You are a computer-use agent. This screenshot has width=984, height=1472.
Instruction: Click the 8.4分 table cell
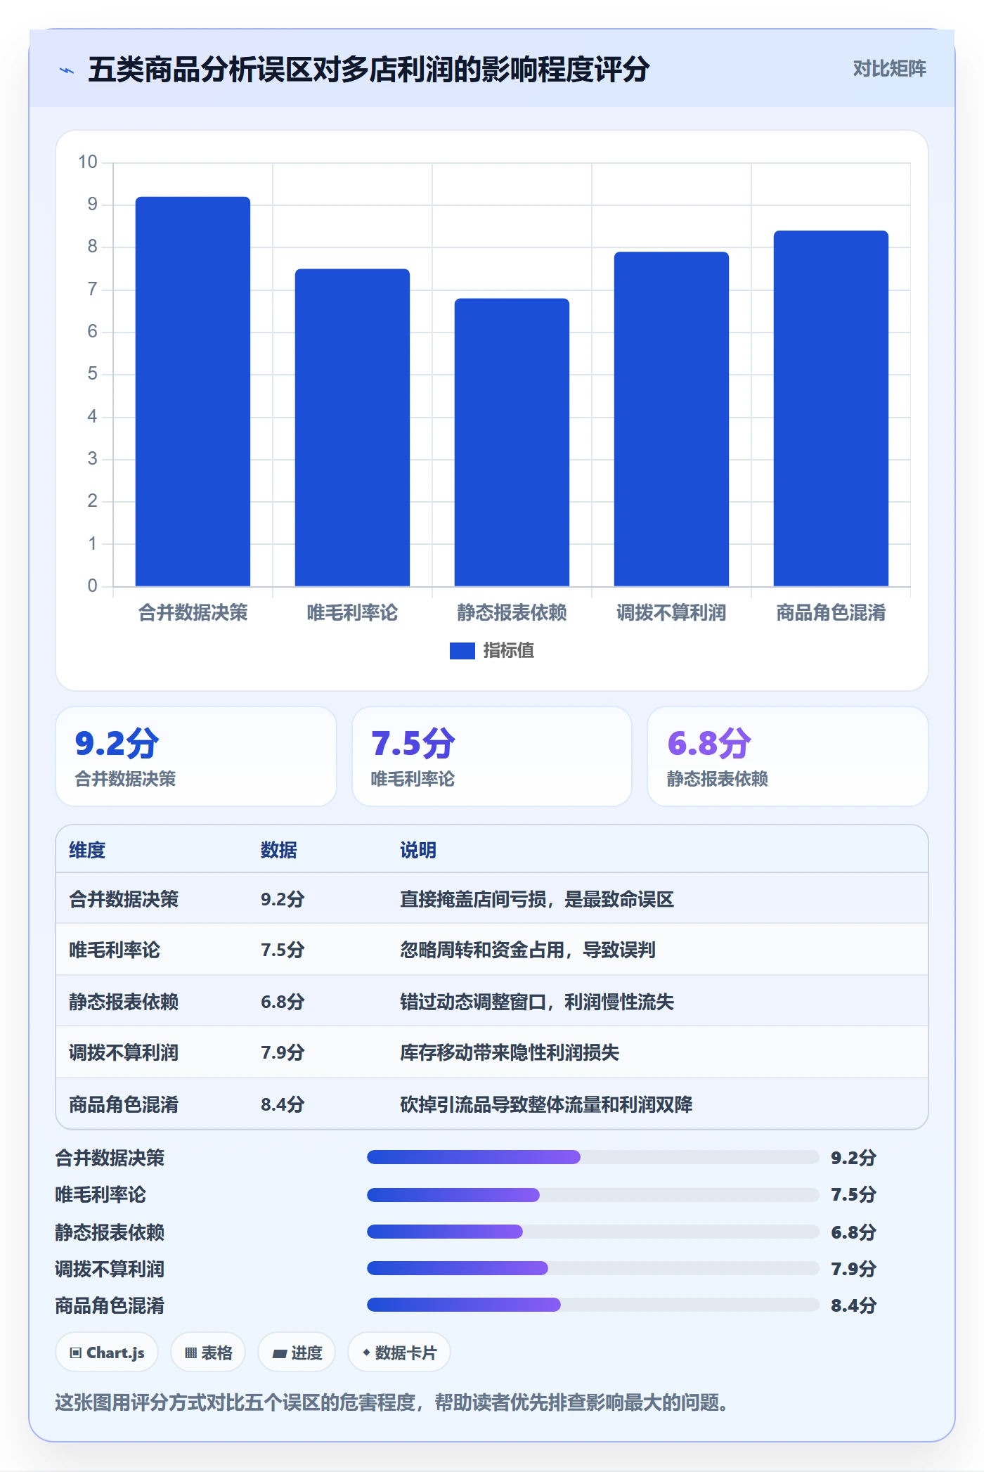coord(283,1104)
